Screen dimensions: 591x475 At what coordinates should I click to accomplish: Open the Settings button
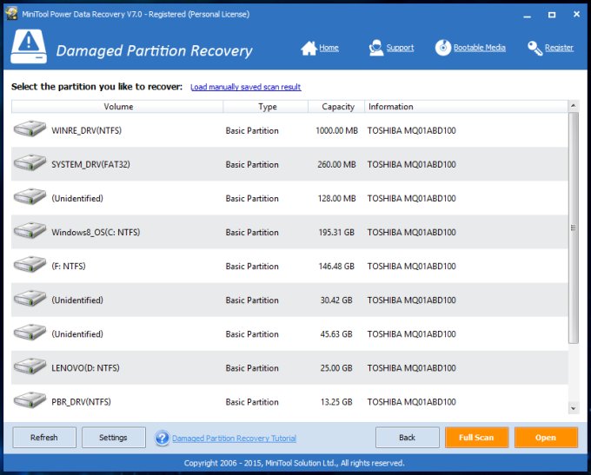click(x=114, y=438)
